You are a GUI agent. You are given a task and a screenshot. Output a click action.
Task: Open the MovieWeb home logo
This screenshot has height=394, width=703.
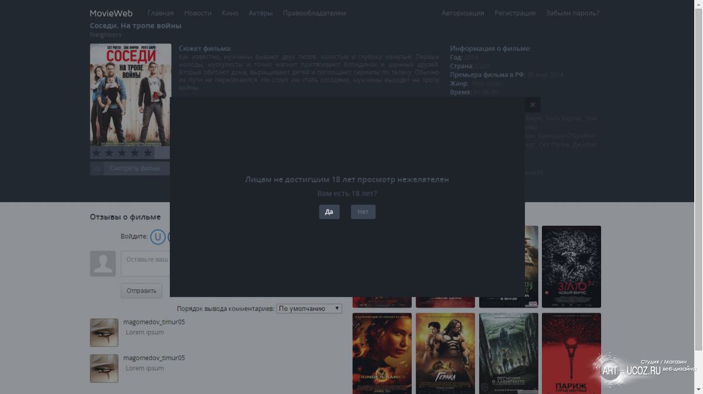point(111,13)
